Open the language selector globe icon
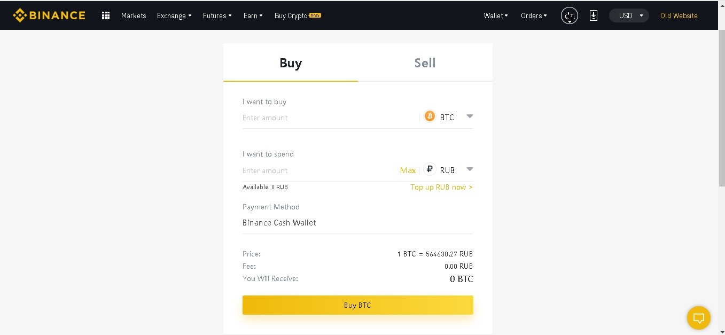The width and height of the screenshot is (725, 335). click(569, 15)
